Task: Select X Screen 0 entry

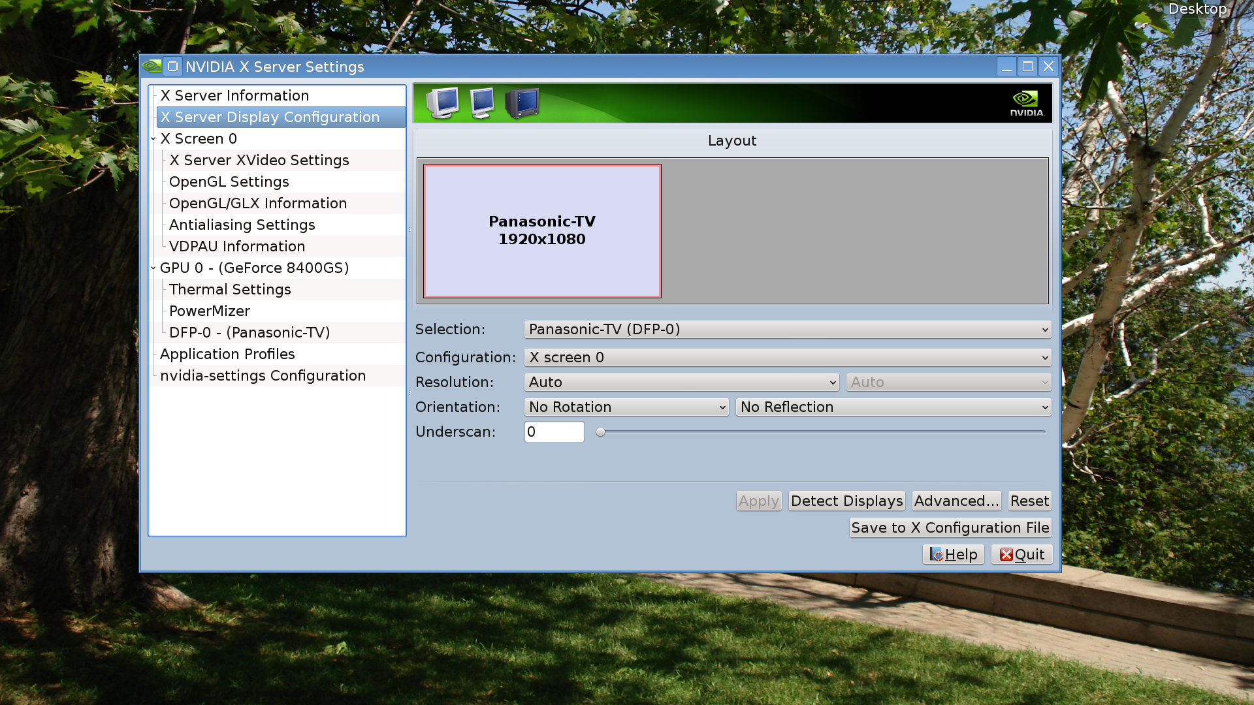Action: (199, 139)
